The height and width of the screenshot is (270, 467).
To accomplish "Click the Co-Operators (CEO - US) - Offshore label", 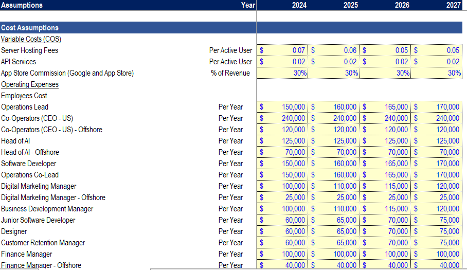I will [x=51, y=130].
